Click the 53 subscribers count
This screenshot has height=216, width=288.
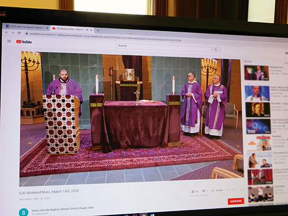(40, 214)
